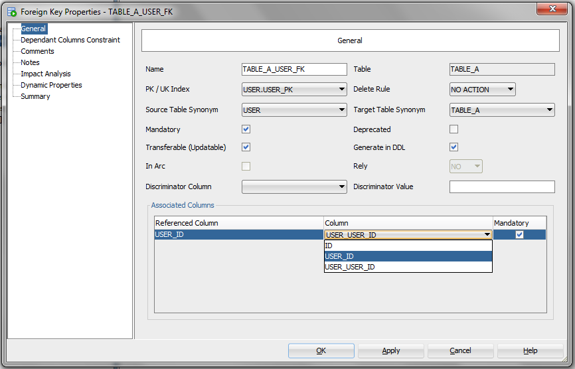Open the Discriminator Column dropdown

294,187
